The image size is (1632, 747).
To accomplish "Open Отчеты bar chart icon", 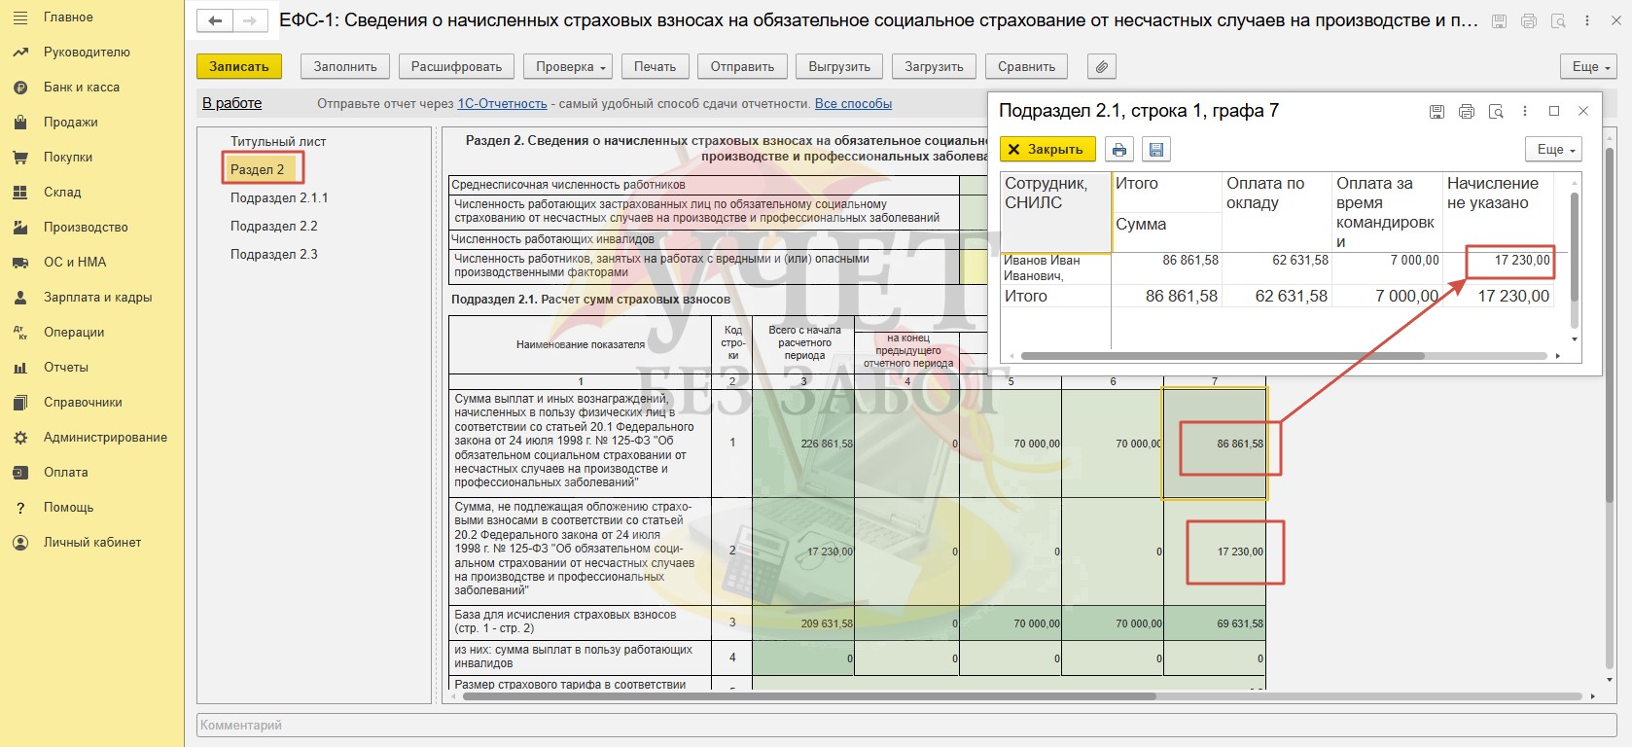I will point(20,368).
